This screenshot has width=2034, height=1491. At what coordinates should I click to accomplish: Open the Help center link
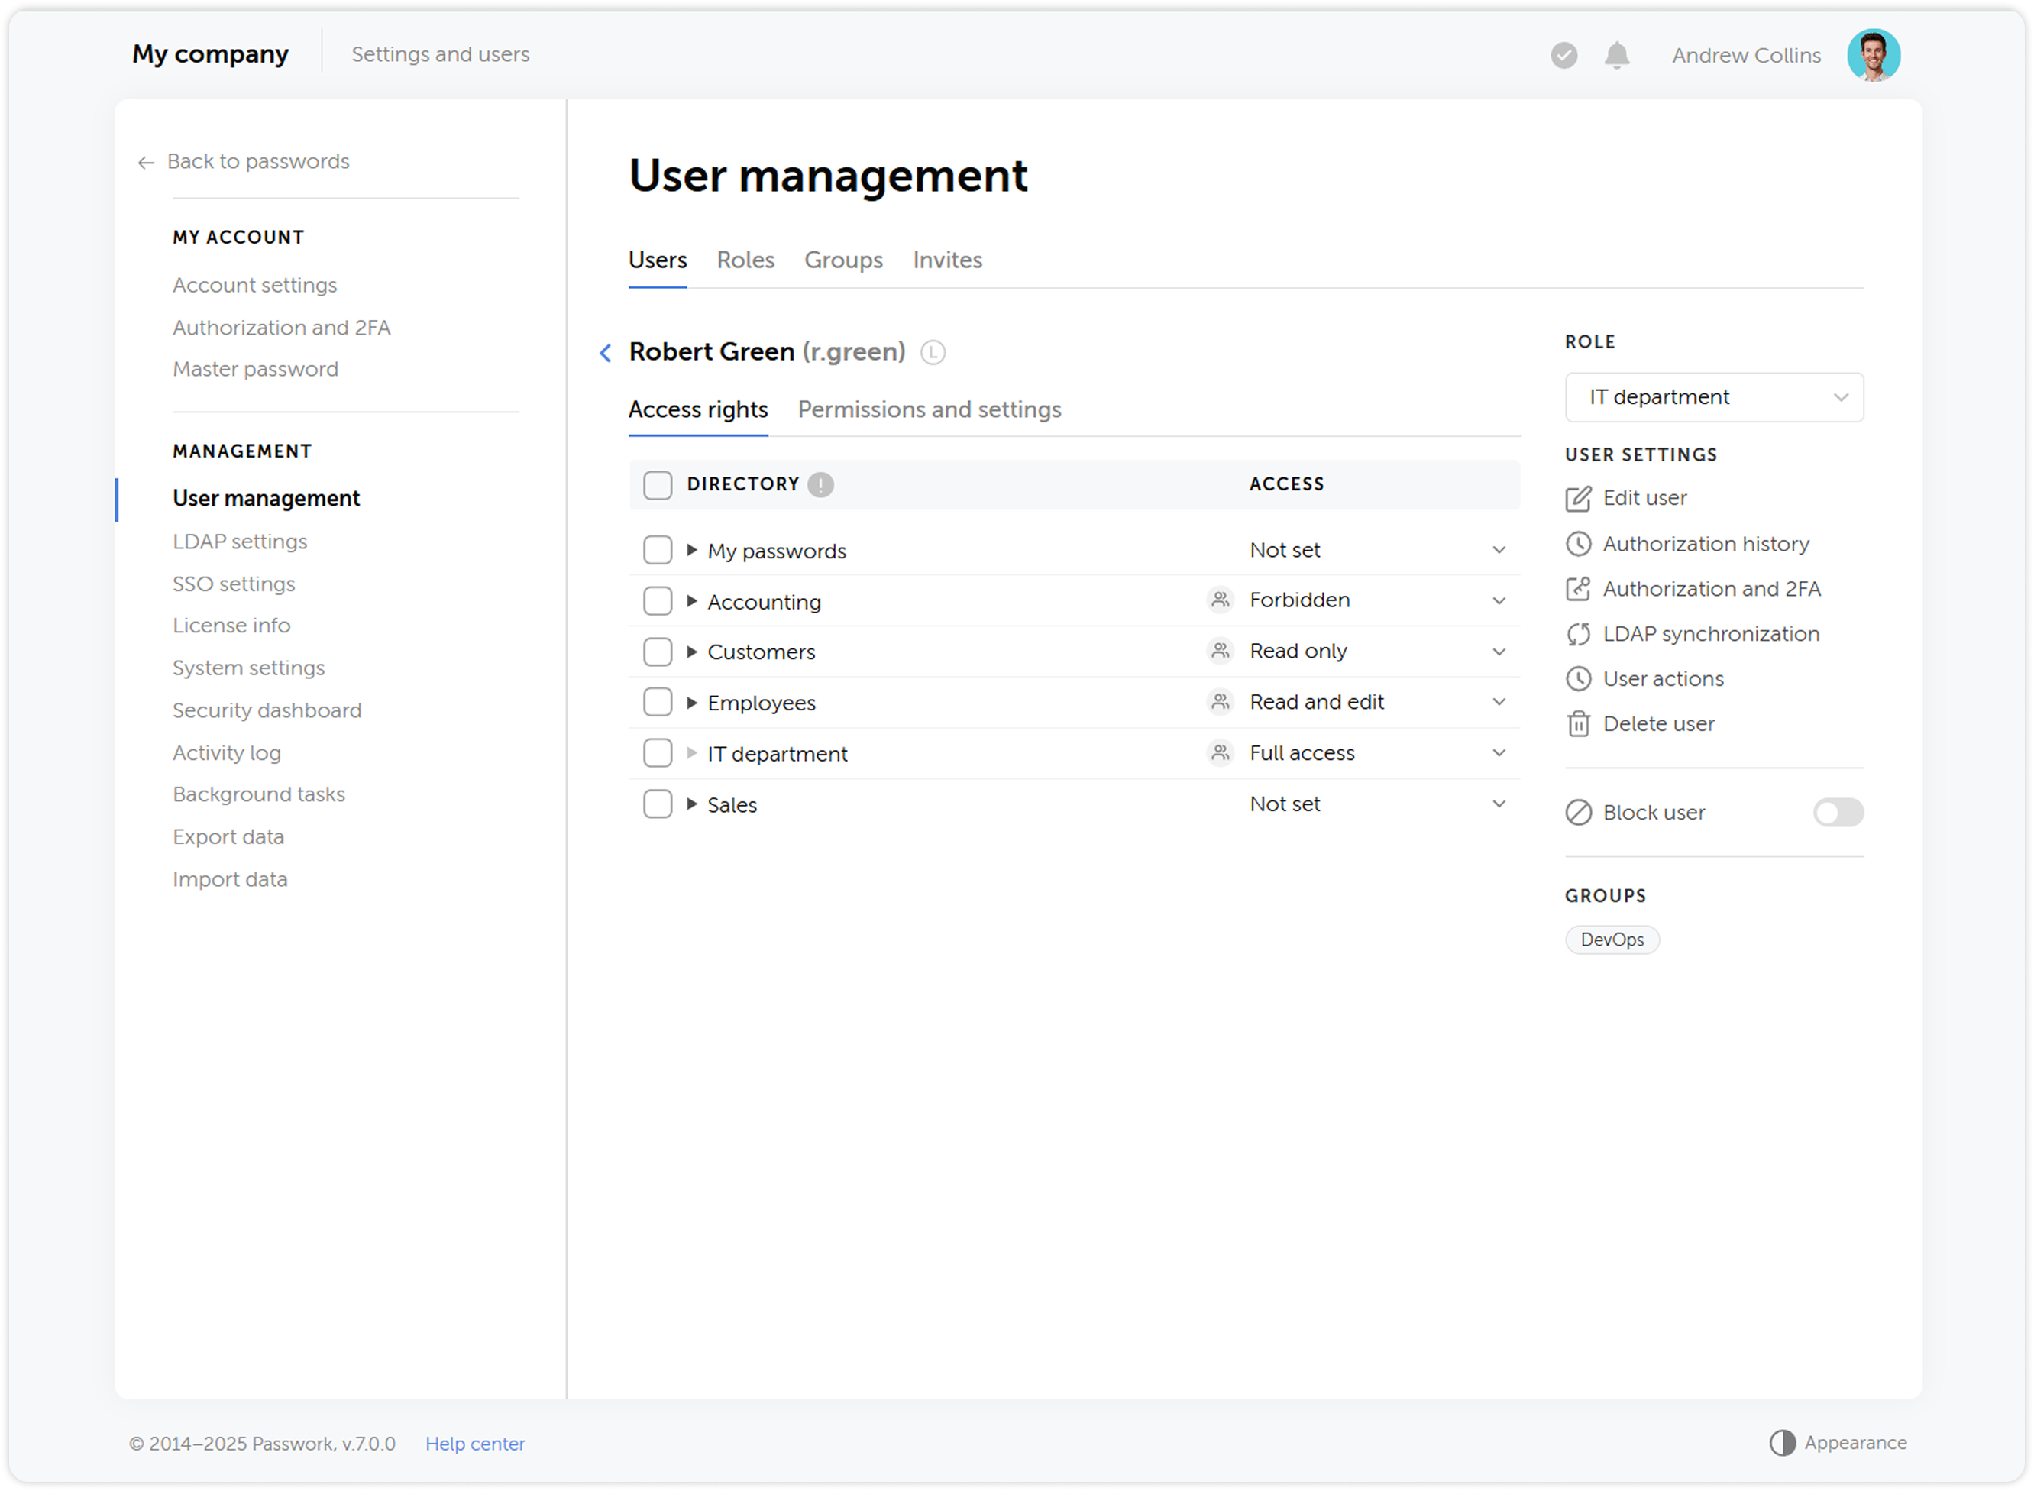pyautogui.click(x=474, y=1443)
